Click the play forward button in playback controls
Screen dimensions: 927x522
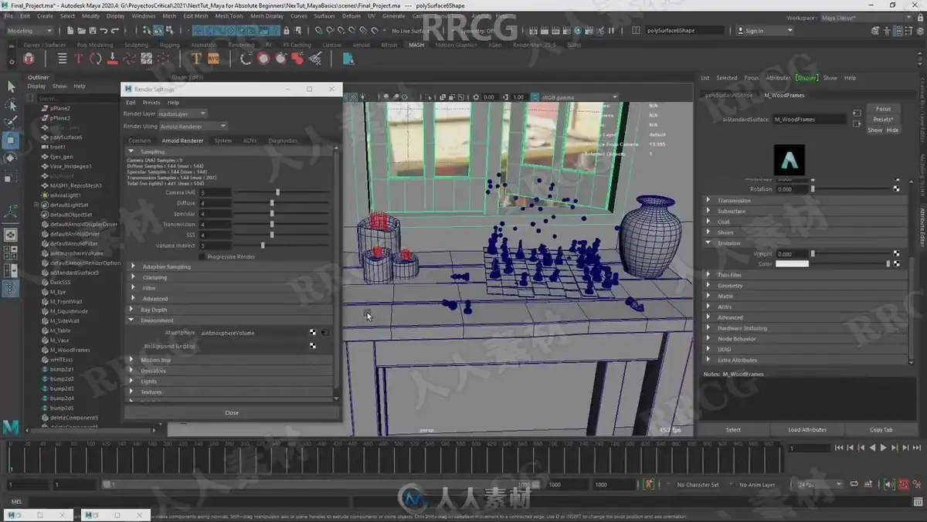click(x=884, y=448)
